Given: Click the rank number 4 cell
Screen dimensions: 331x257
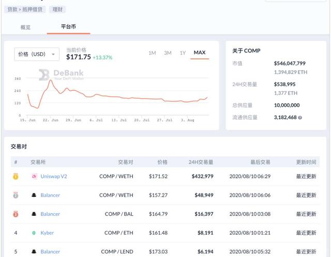Looking at the screenshot, I should click(x=16, y=233).
